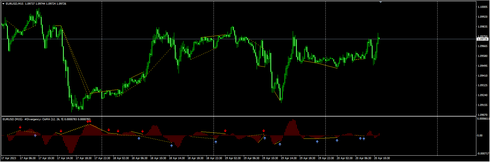Select the double red arrows near 17 Apr 18:30
490x162 pixels.
tap(89, 121)
